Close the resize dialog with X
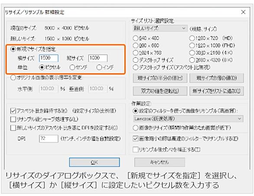This screenshot has width=254, height=196. pos(243,12)
